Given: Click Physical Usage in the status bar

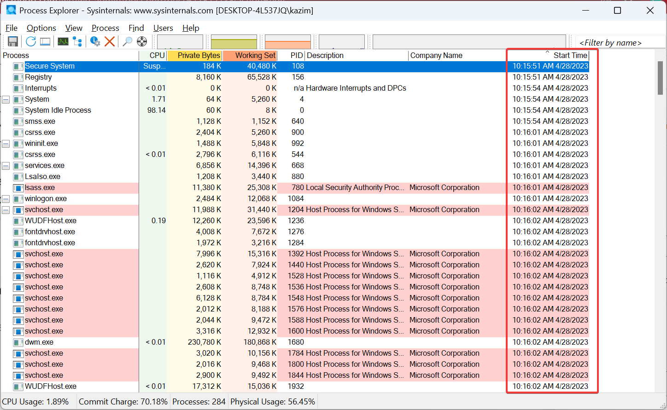Looking at the screenshot, I should (273, 402).
